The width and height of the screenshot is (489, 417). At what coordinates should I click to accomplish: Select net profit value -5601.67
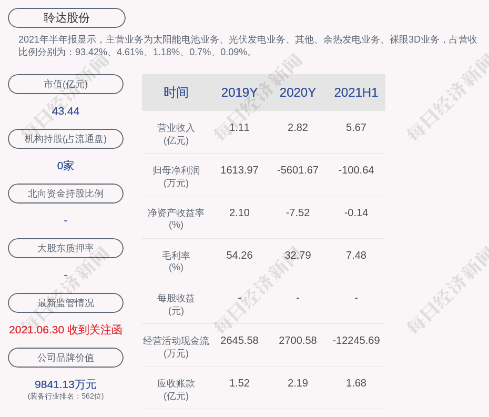coord(298,170)
